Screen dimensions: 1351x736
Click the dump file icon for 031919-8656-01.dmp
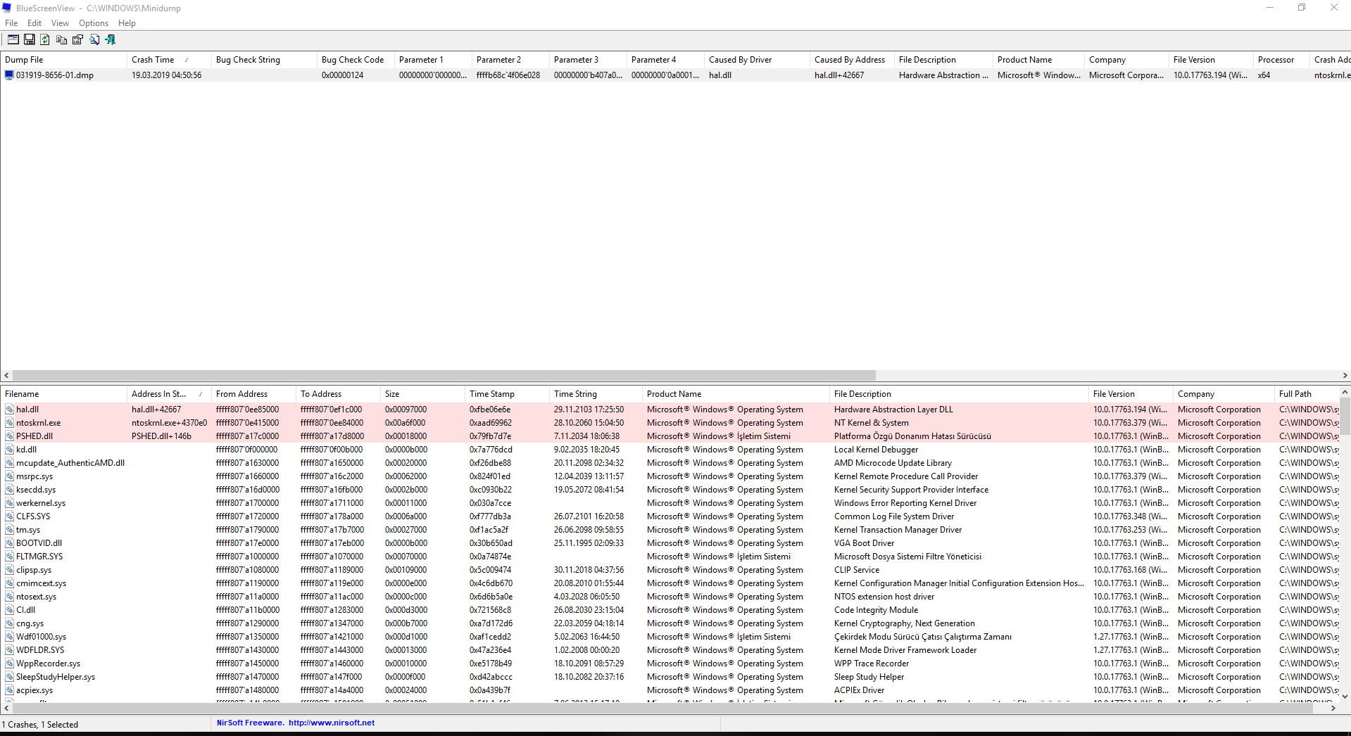click(x=9, y=75)
